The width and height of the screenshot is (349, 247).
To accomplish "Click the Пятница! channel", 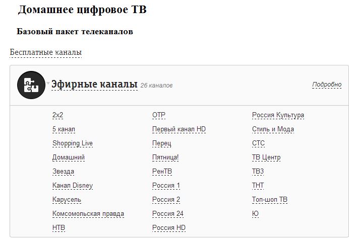I will point(165,157).
